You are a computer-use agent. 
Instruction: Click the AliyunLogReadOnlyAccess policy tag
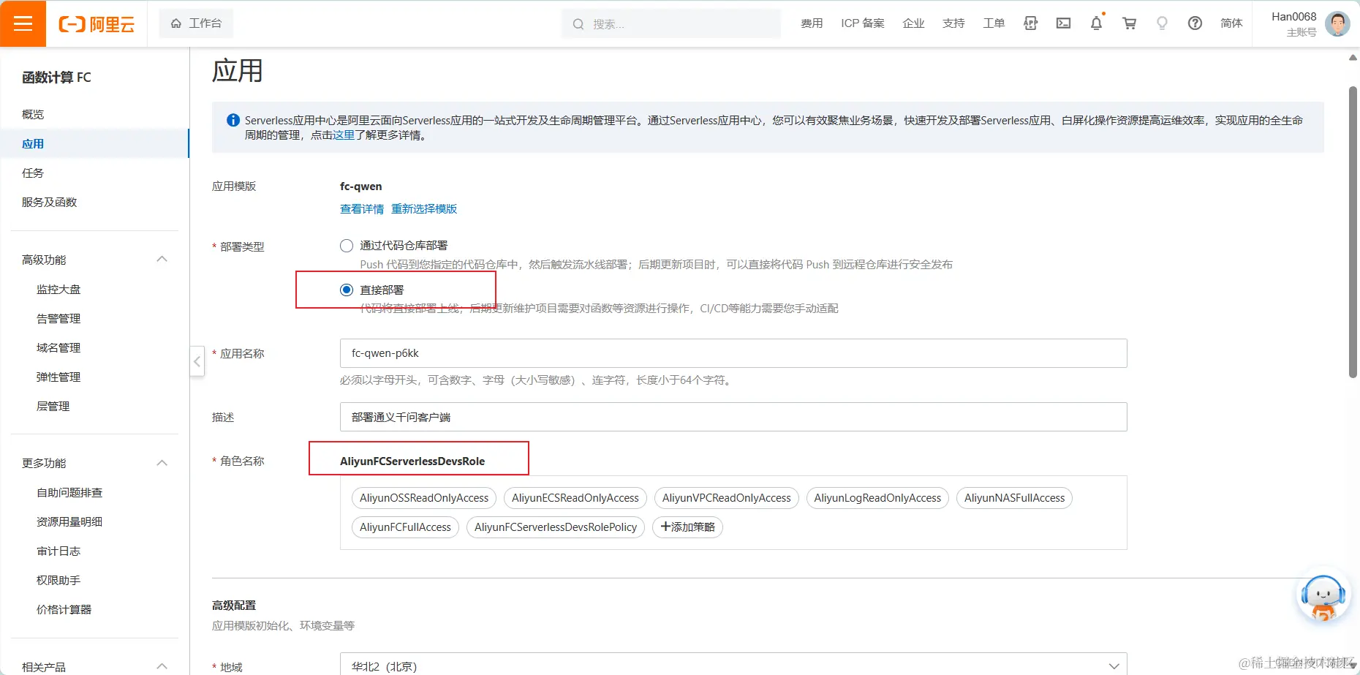click(877, 498)
